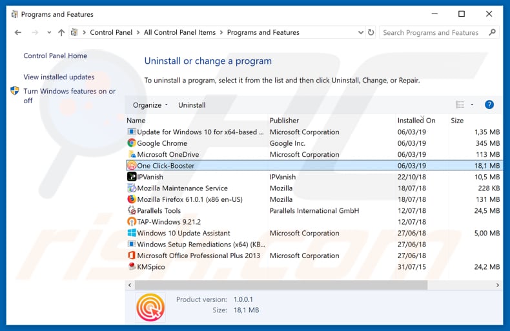
Task: Click the Windows Setup Remediations icon
Action: pyautogui.click(x=132, y=244)
